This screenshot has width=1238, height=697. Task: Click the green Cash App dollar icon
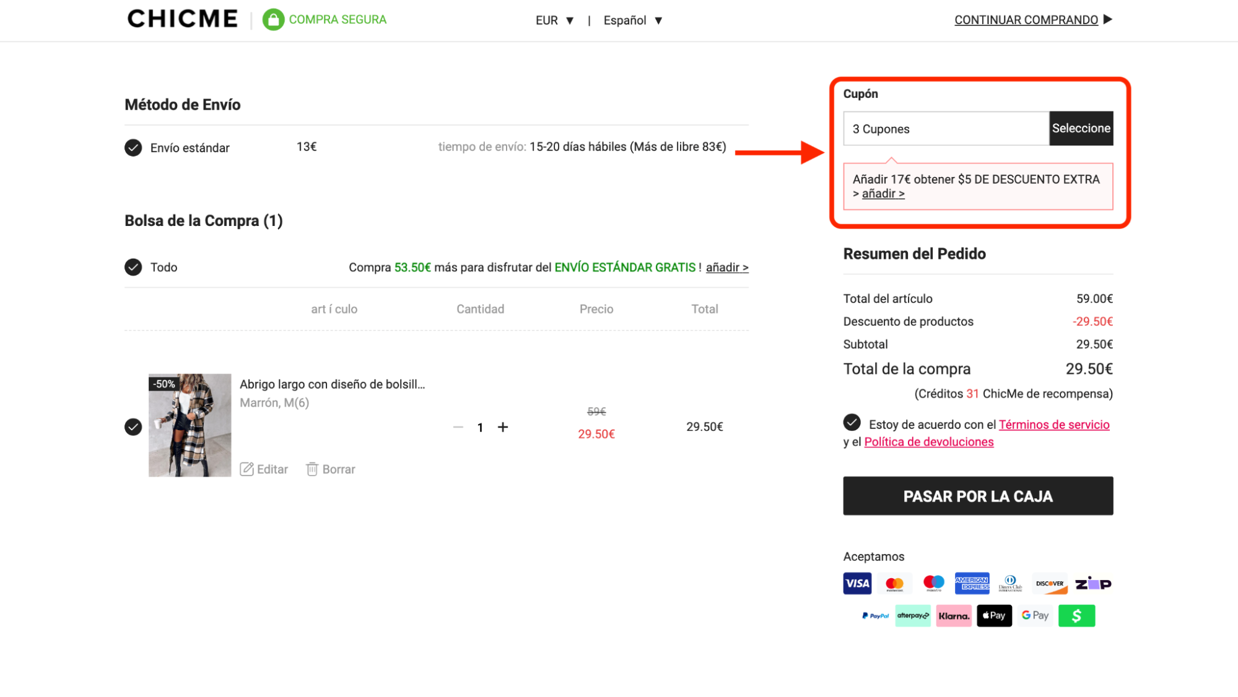[x=1076, y=616]
